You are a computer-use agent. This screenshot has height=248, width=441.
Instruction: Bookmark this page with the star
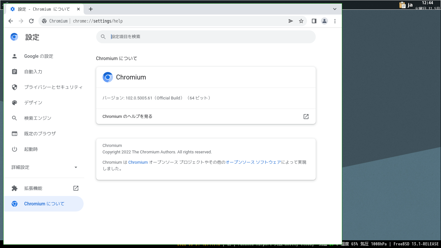tap(301, 21)
